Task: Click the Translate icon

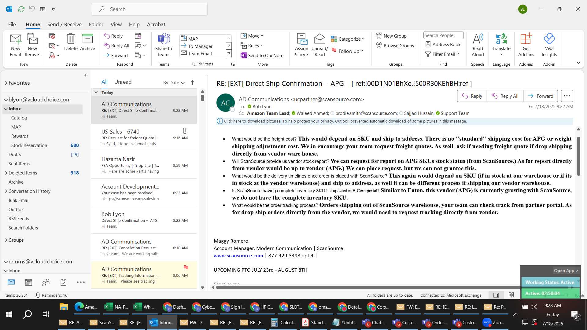Action: coord(501,39)
